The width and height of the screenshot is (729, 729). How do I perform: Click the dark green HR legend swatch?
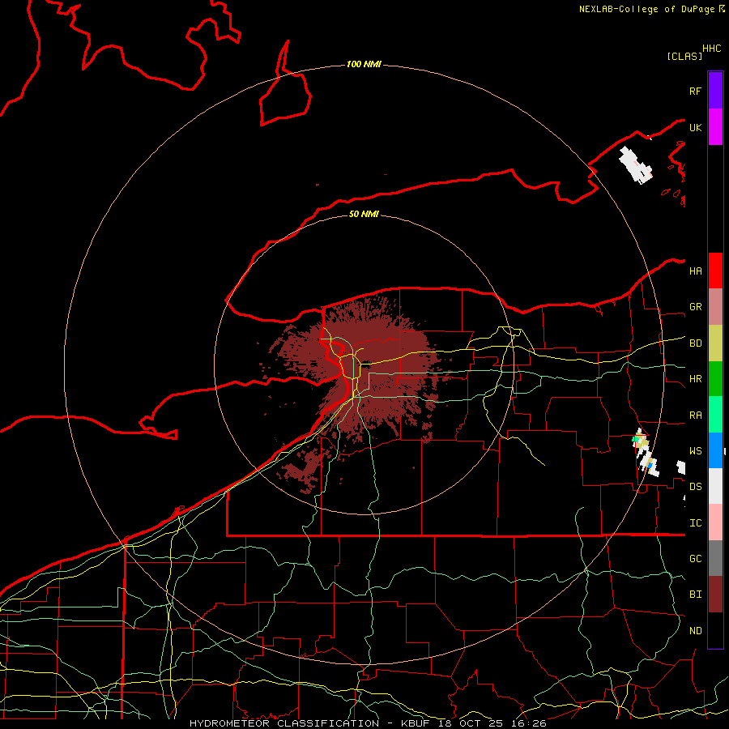click(x=715, y=379)
